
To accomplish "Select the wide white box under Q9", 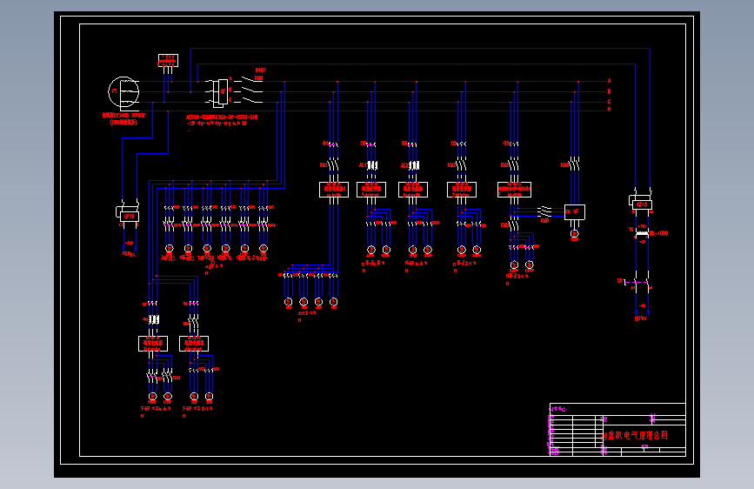I will [x=514, y=189].
